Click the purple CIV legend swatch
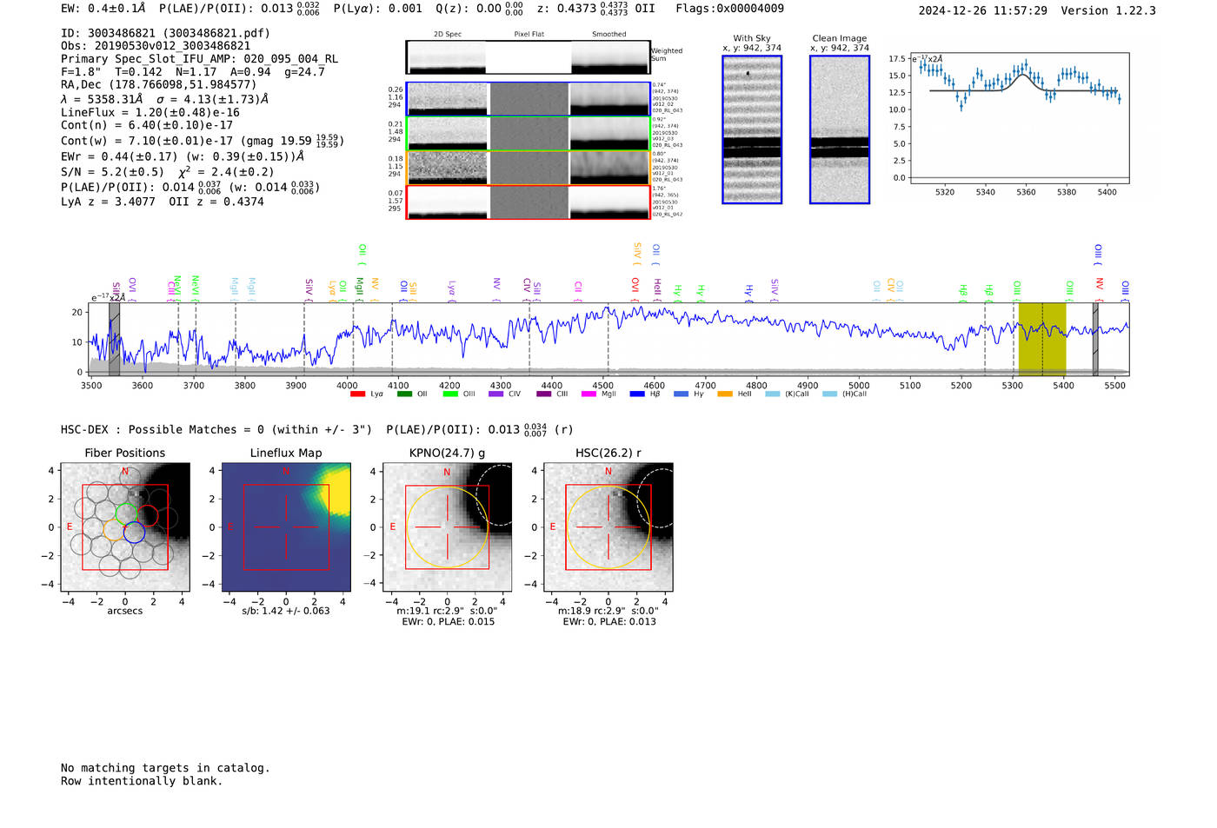 [x=496, y=394]
